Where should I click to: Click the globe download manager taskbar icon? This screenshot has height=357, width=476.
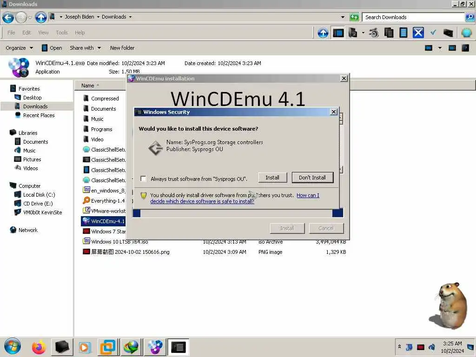[x=131, y=347]
